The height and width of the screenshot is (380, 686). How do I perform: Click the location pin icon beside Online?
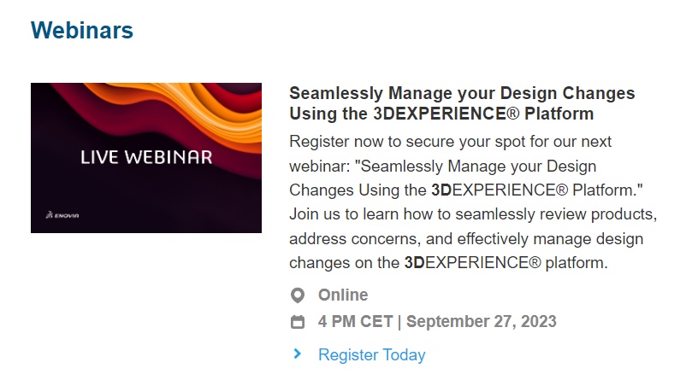click(x=298, y=295)
